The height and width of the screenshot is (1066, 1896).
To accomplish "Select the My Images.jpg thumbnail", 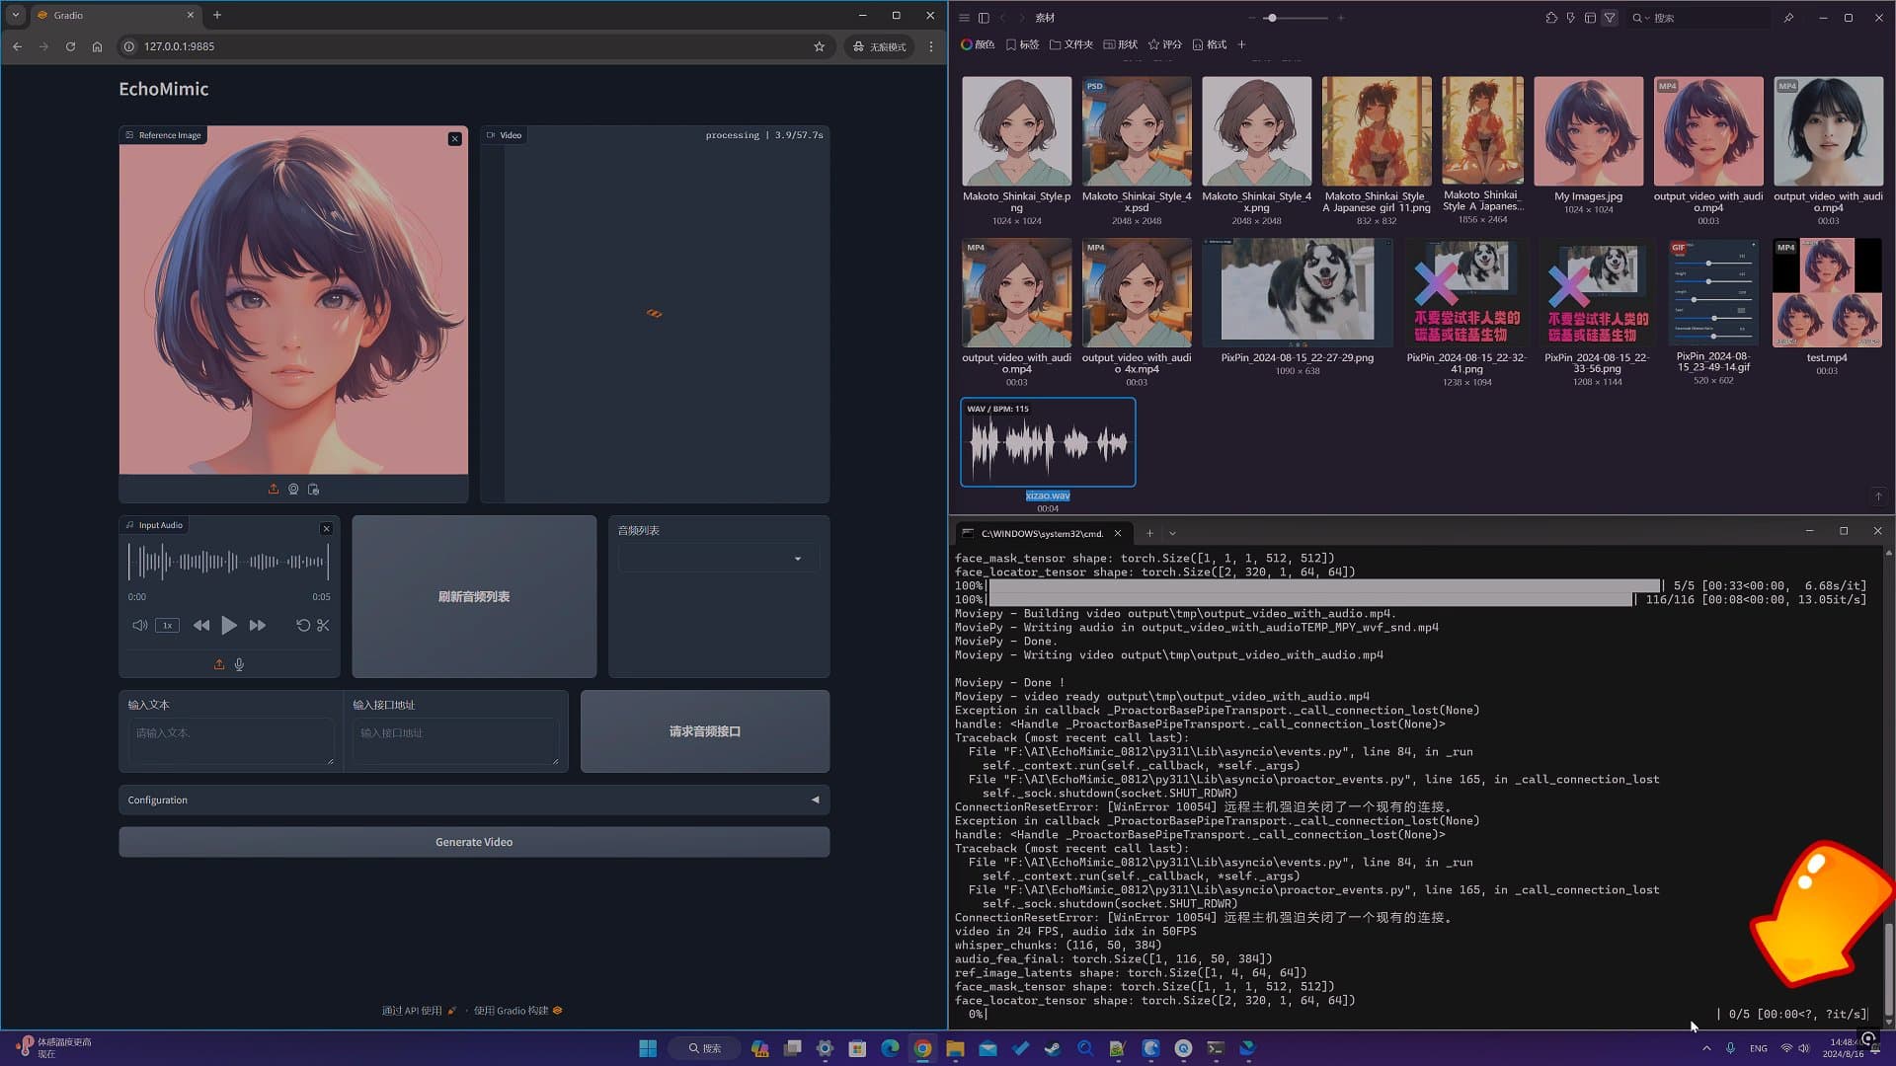I will (x=1588, y=132).
